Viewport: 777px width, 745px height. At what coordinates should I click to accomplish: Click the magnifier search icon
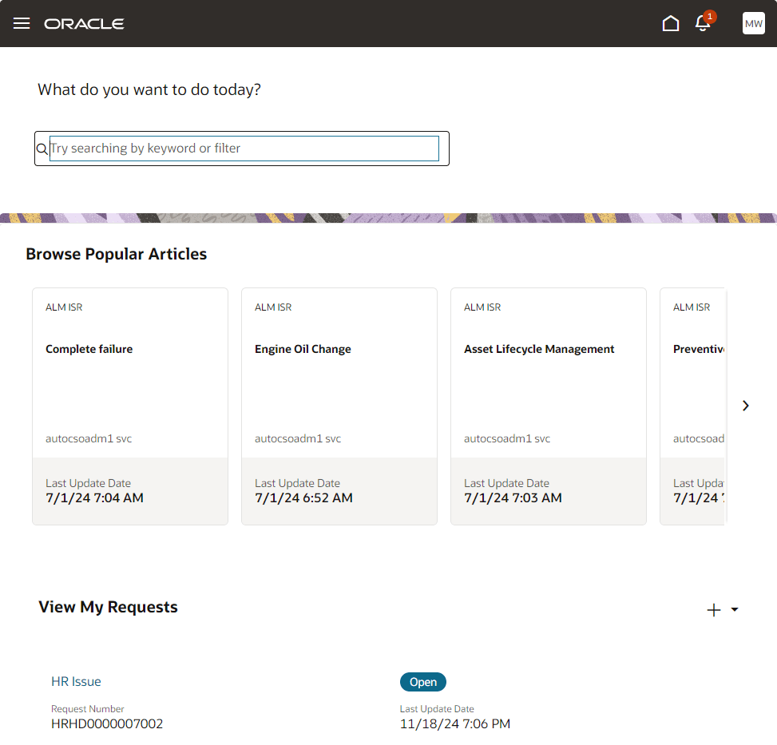tap(42, 149)
